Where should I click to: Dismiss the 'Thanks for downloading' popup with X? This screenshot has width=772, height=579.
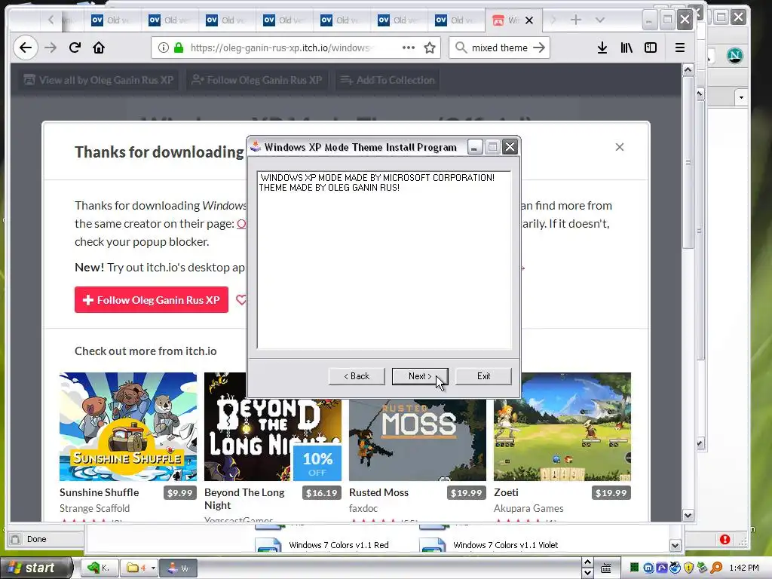[620, 147]
